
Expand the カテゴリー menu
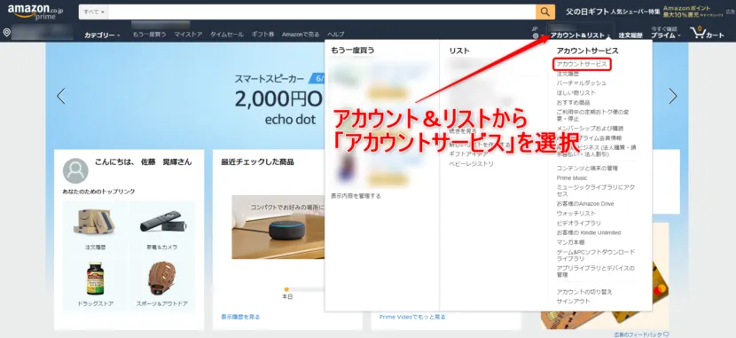102,35
